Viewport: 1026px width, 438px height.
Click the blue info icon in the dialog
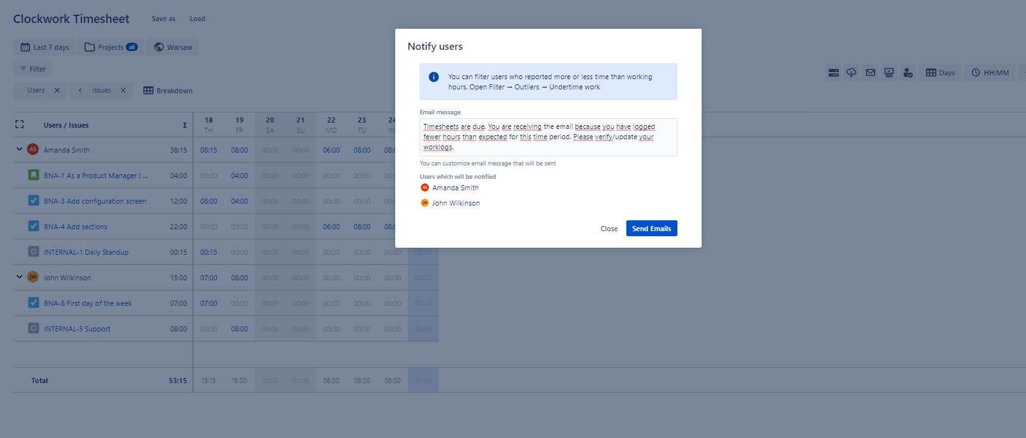coord(434,77)
